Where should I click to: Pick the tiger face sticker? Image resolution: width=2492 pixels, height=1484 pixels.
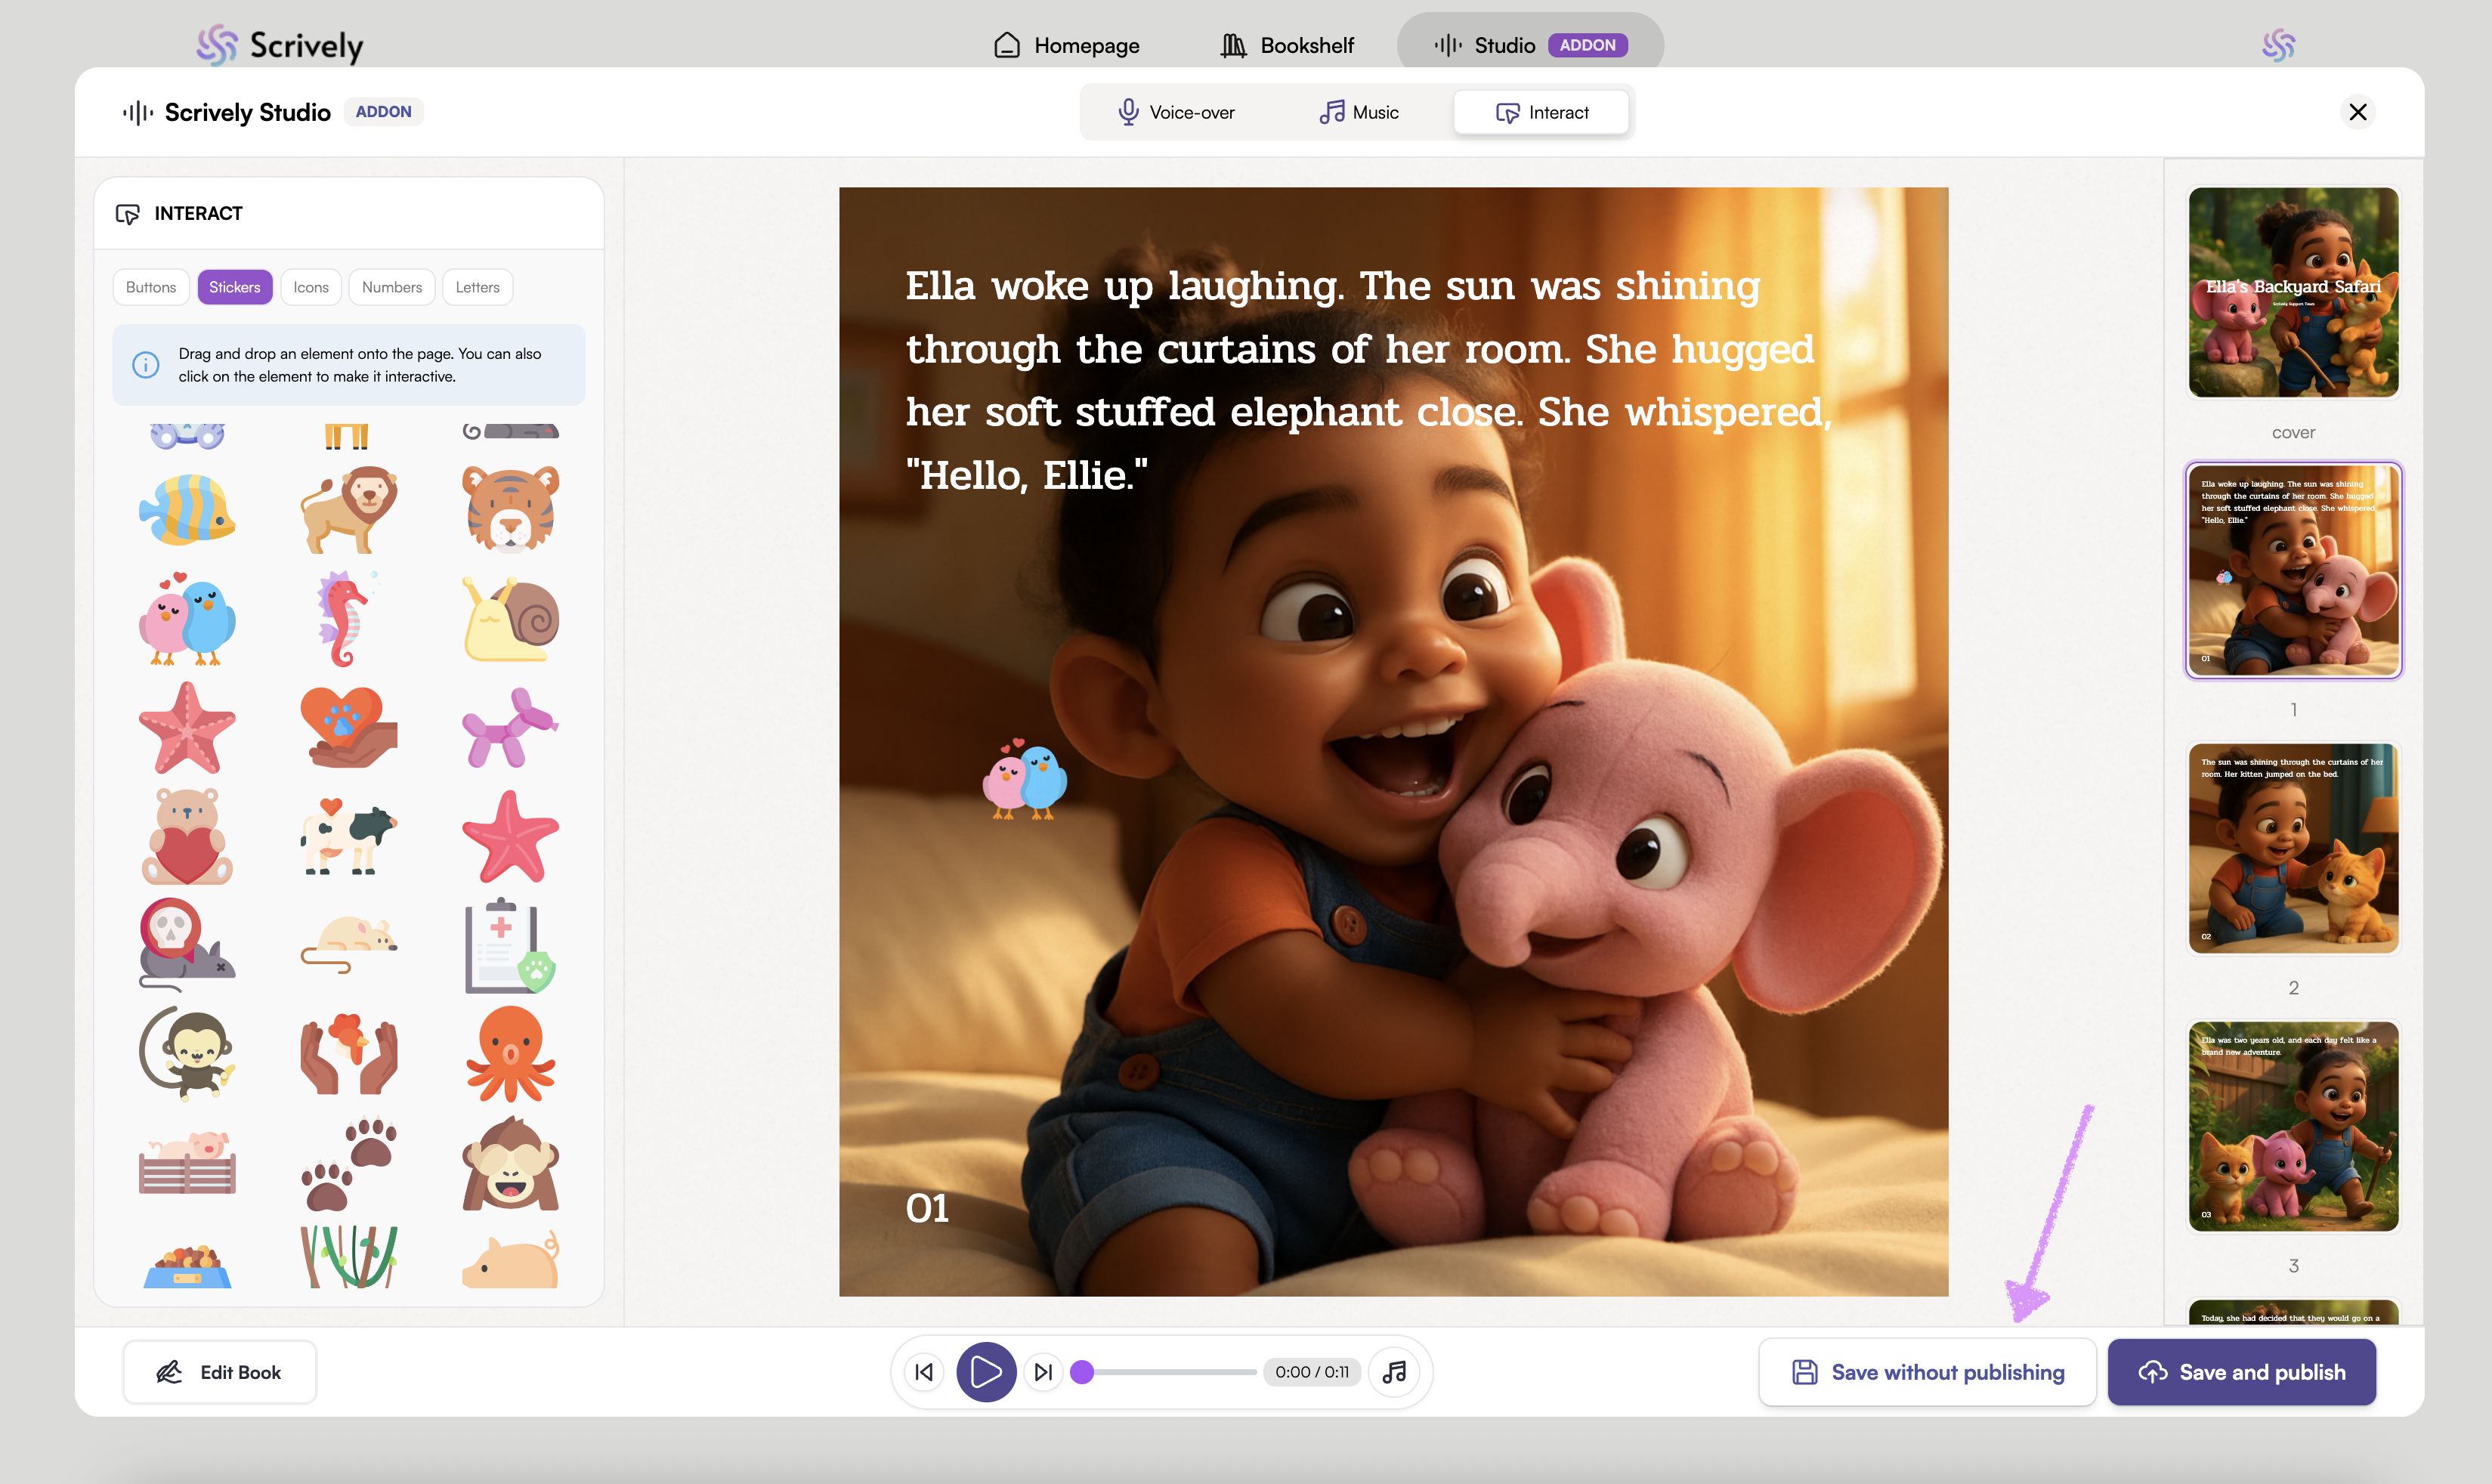pos(510,509)
